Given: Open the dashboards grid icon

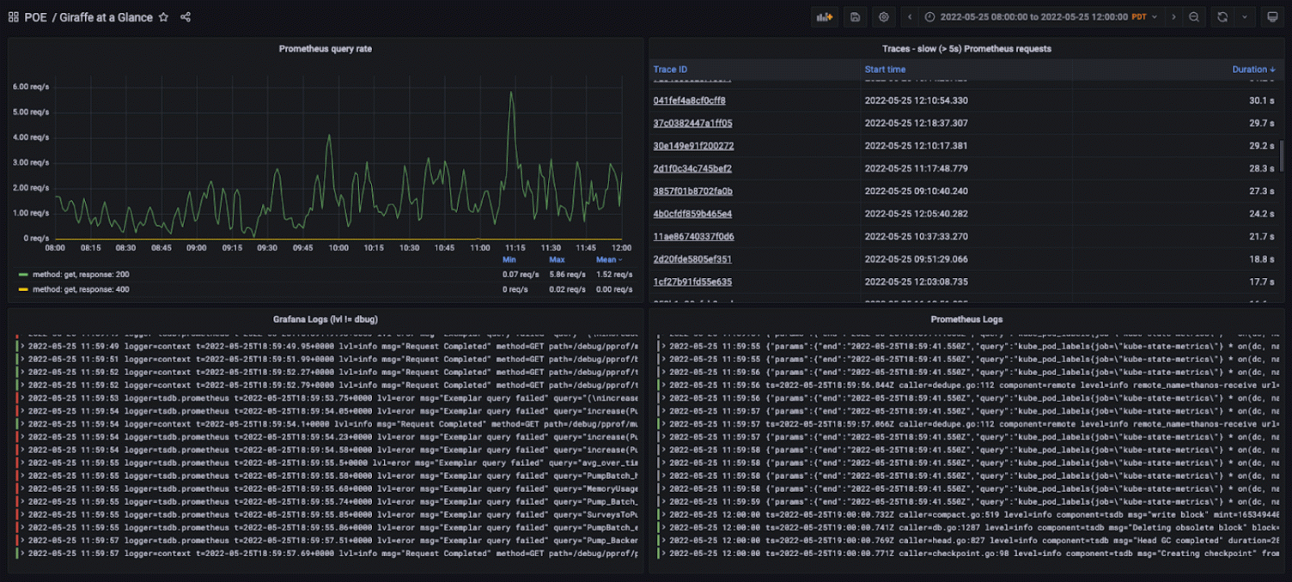Looking at the screenshot, I should click(13, 16).
